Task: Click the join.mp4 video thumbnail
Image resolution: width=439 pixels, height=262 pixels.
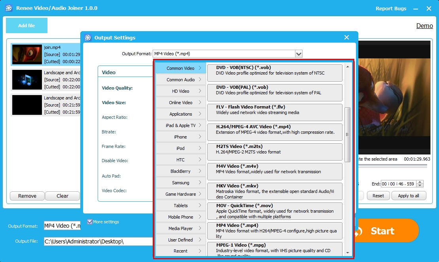Action: click(27, 54)
